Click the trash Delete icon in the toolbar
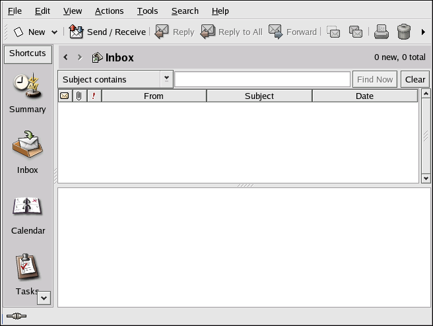Image resolution: width=433 pixels, height=326 pixels. (404, 32)
